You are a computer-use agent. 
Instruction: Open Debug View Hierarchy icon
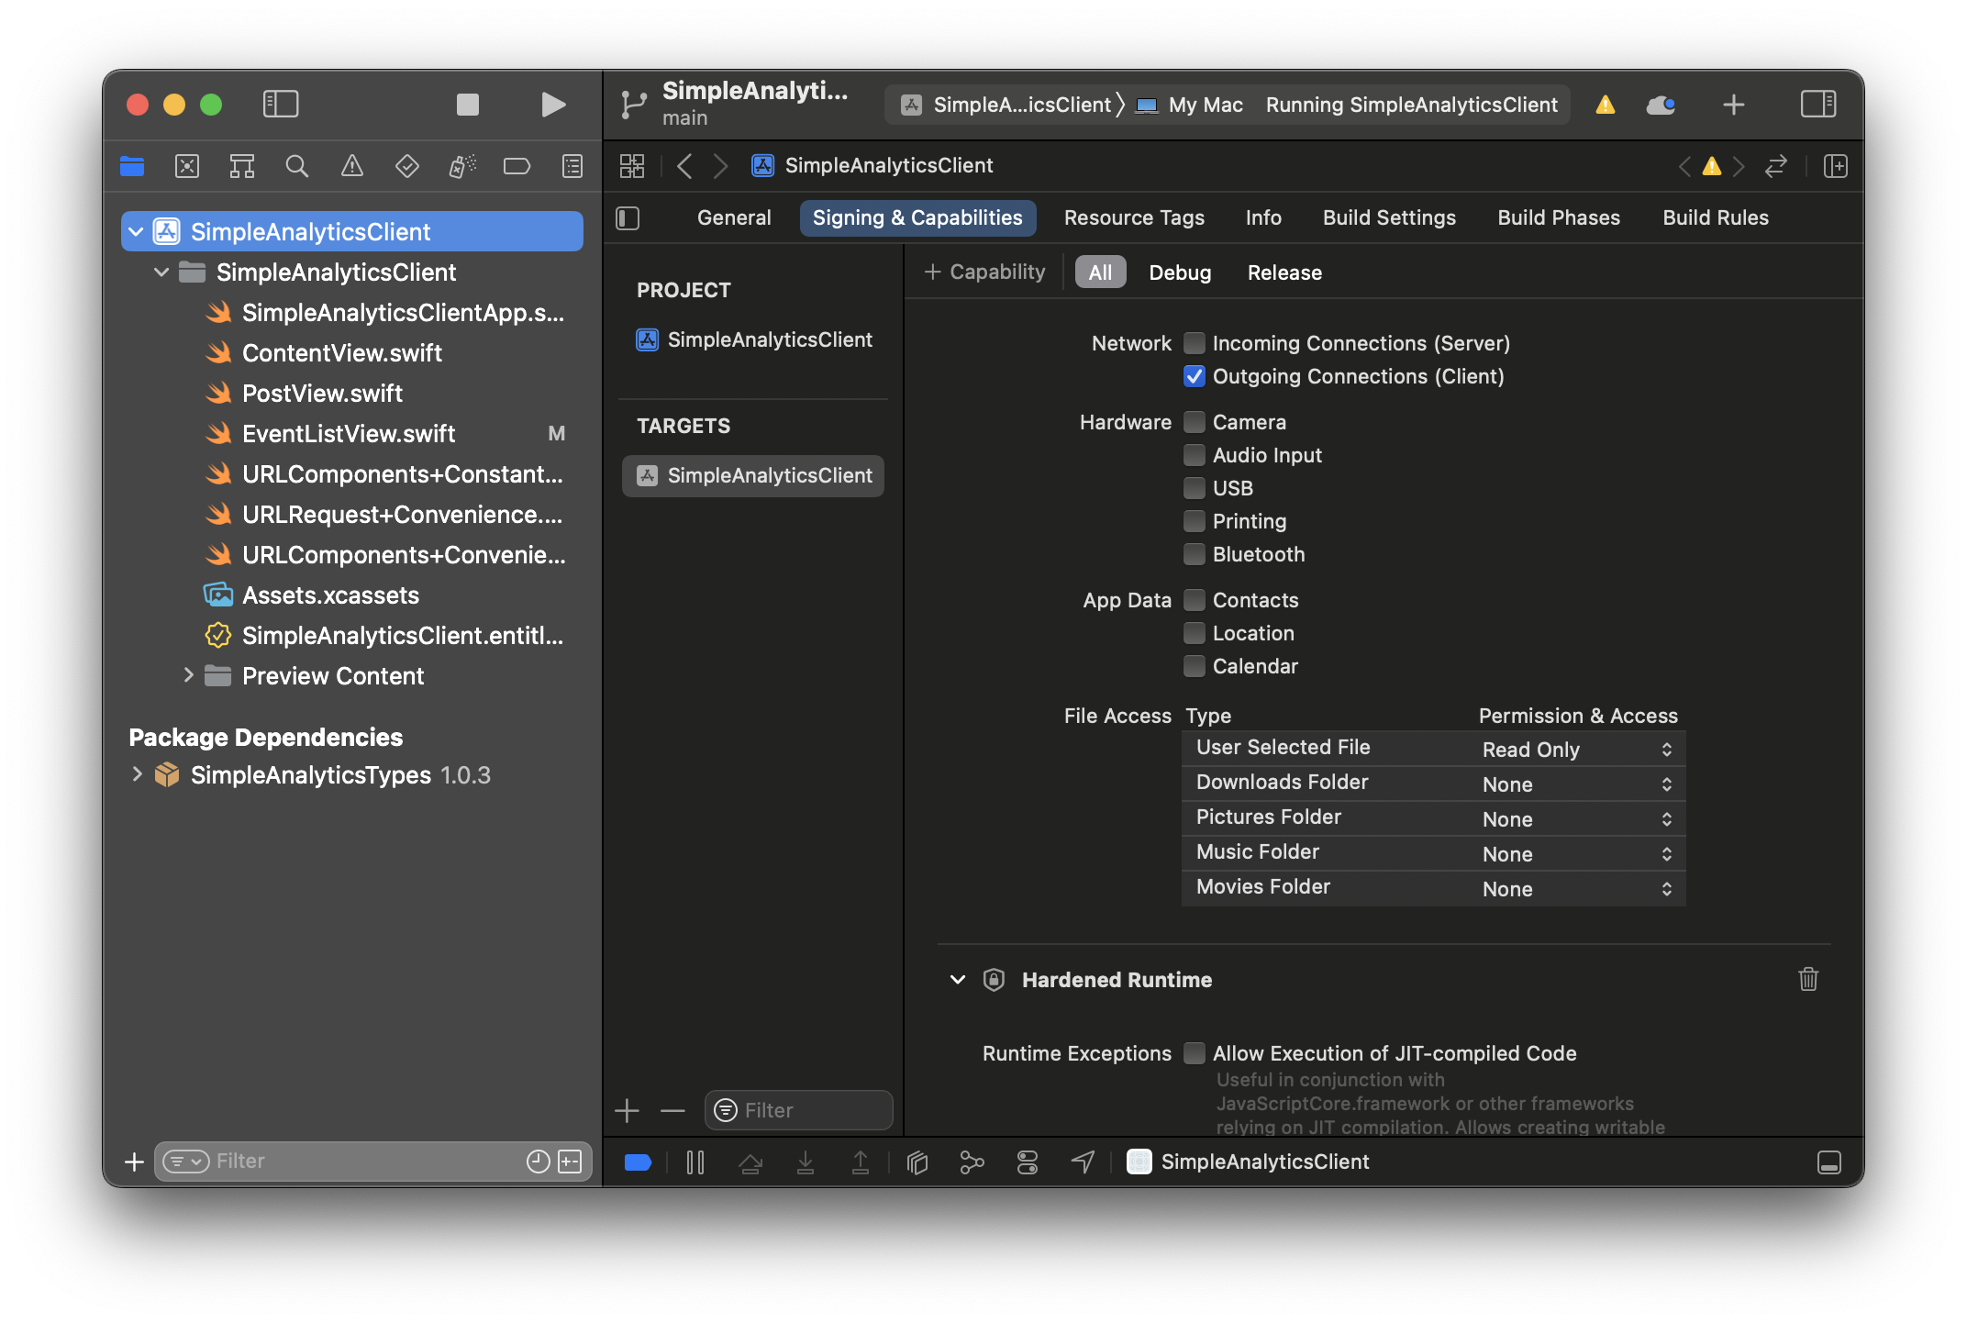[x=917, y=1162]
